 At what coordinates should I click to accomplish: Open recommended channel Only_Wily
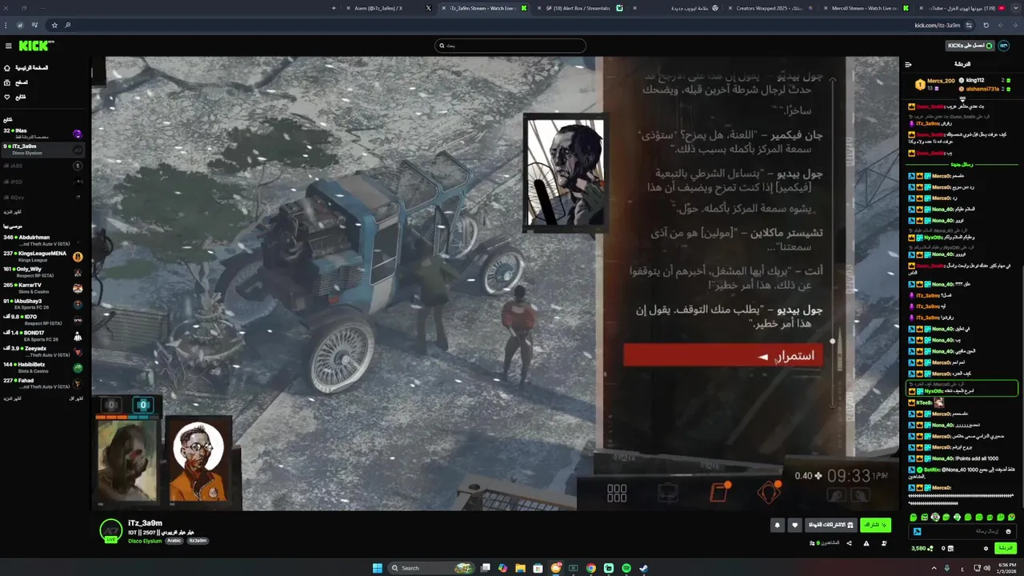44,272
